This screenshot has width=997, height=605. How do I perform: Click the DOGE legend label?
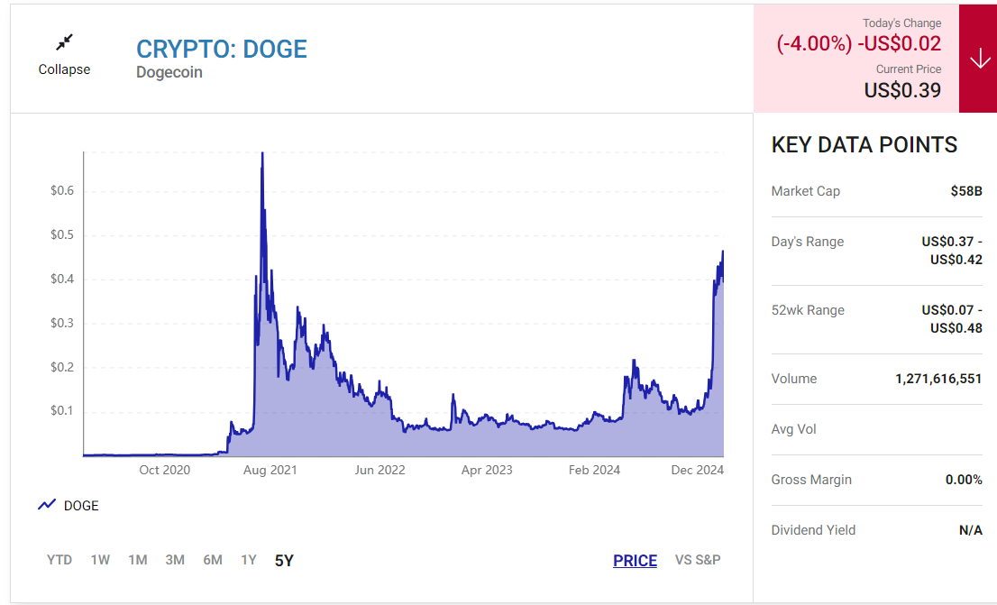[81, 506]
